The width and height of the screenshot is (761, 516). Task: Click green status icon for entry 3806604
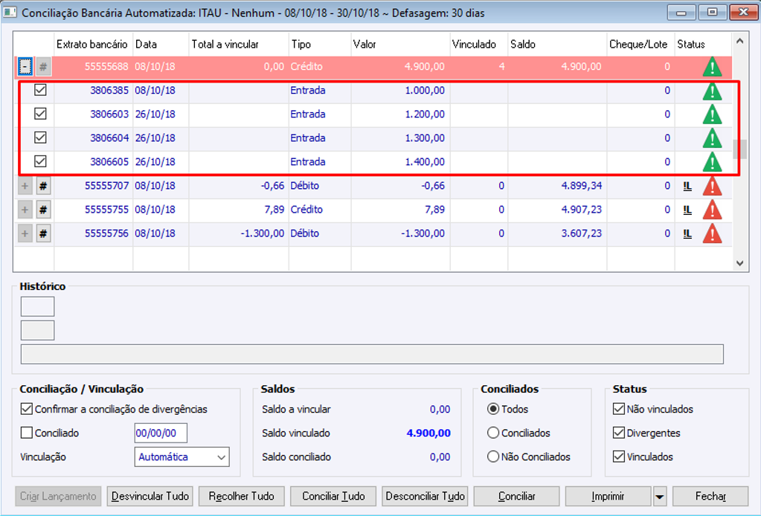click(x=712, y=138)
